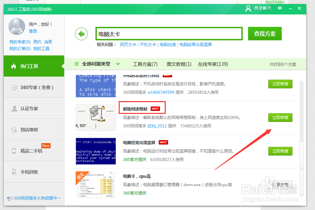Switch to 图文教程(1) tab
The width and height of the screenshot is (315, 210).
tap(179, 64)
